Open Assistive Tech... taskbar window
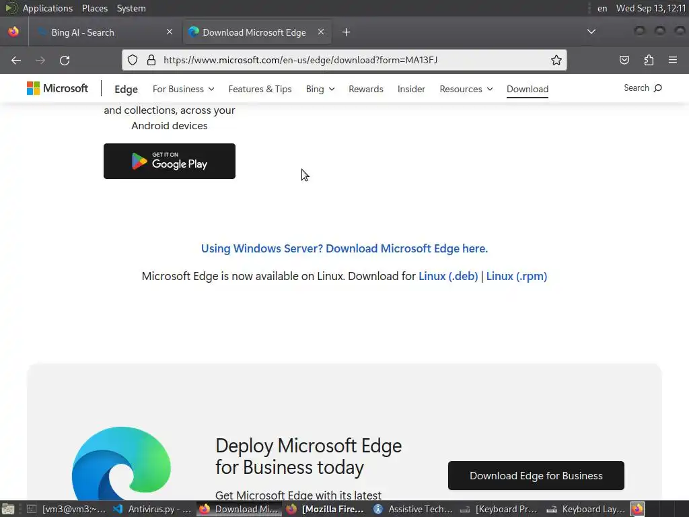Screen dimensions: 689x517 click(413, 509)
